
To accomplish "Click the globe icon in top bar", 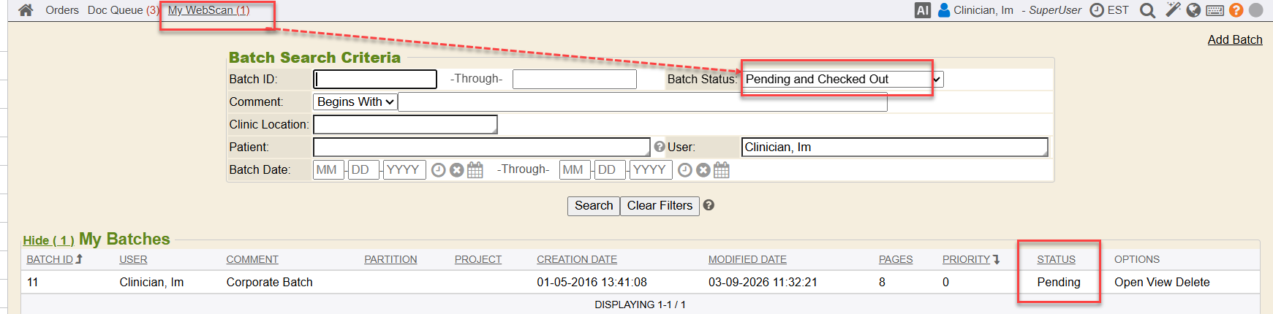I will click(1193, 10).
